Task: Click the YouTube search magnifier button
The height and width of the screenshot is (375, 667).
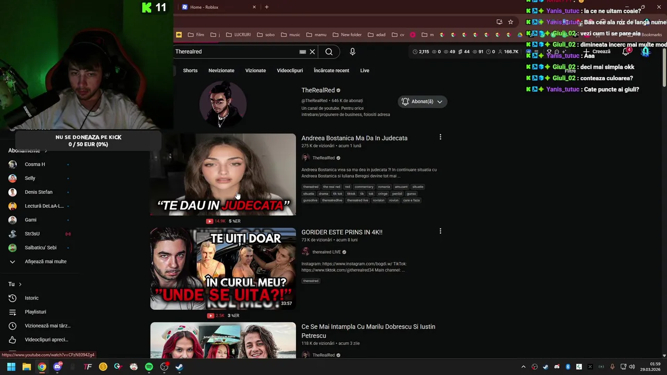Action: [x=329, y=52]
